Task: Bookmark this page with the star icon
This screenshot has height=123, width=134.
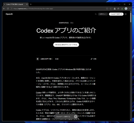Action: coord(111,9)
